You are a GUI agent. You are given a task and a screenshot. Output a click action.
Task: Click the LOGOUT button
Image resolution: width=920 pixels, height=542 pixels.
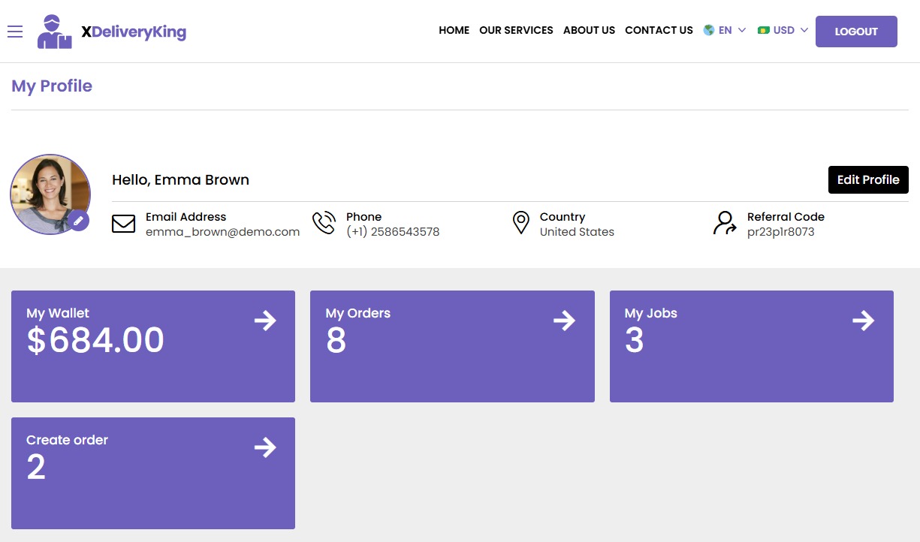click(x=856, y=32)
